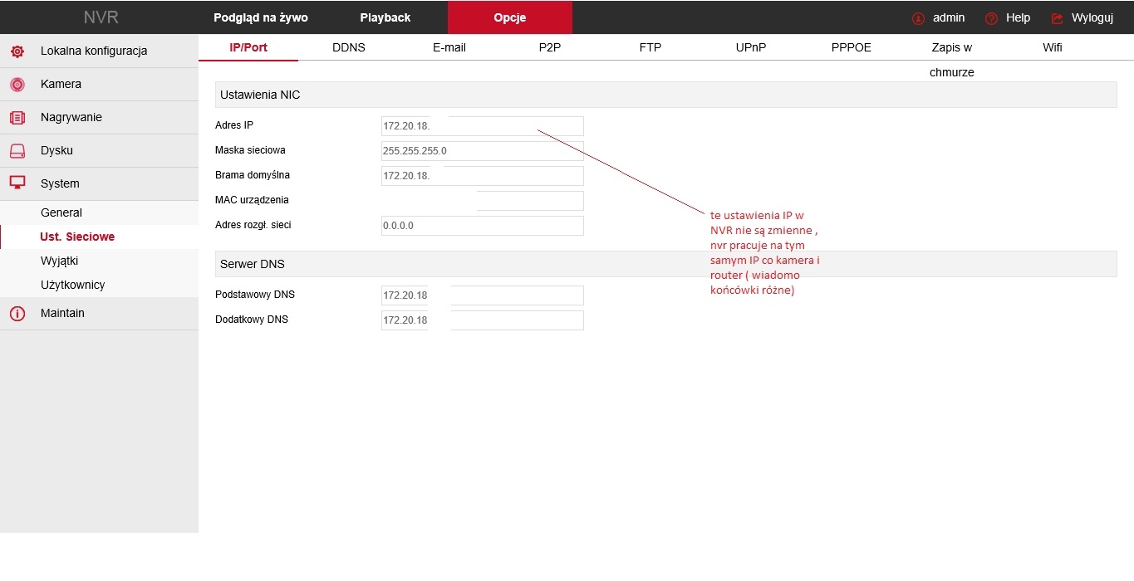The image size is (1134, 581).
Task: Click the admin account link
Action: coord(949,17)
